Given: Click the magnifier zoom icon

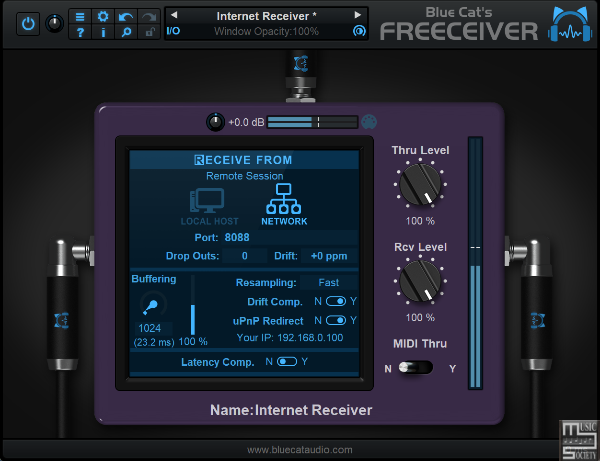Looking at the screenshot, I should (x=126, y=32).
